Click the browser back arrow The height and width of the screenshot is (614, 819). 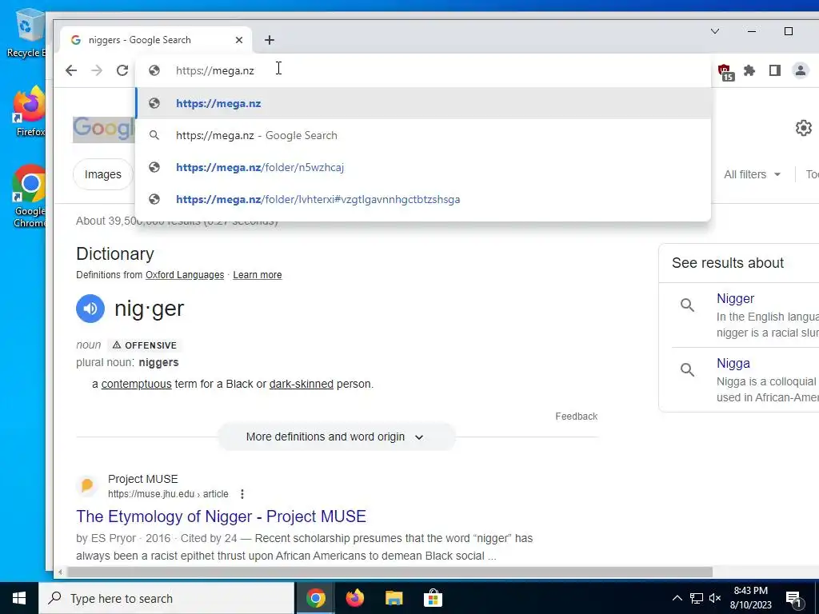(71, 70)
